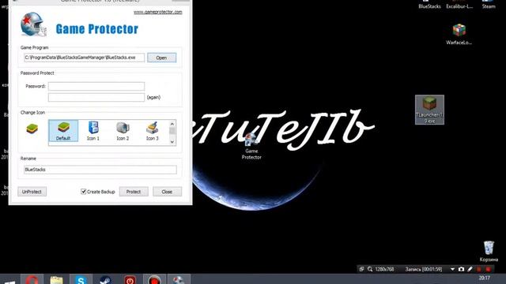The image size is (506, 284).
Task: Choose Icon 3 from the icon list
Action: (153, 131)
